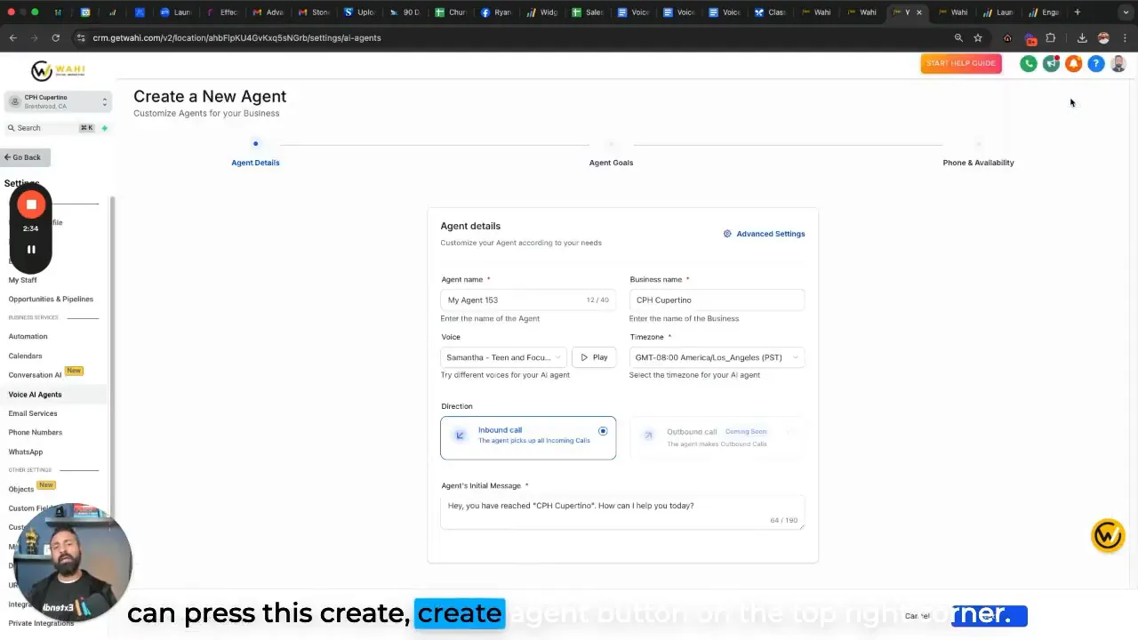Open the orange notifications bell
Image resolution: width=1138 pixels, height=640 pixels.
pyautogui.click(x=1073, y=63)
